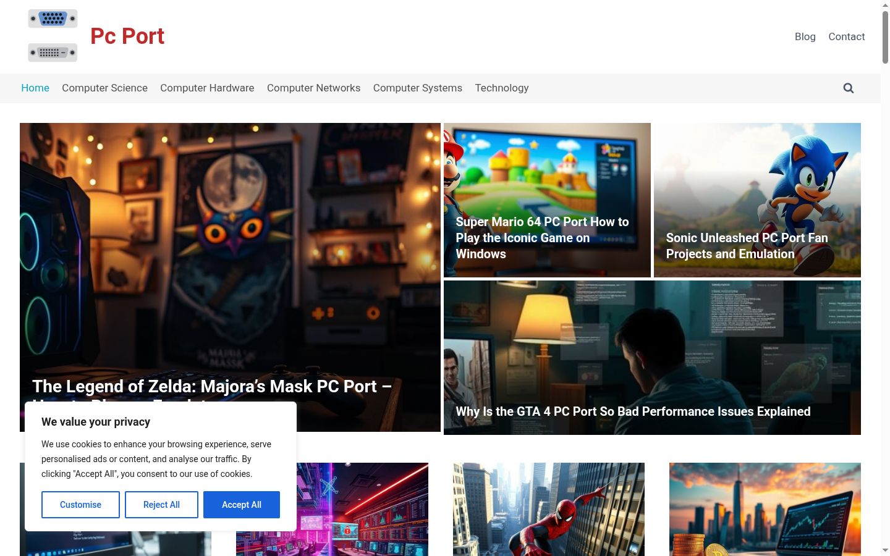This screenshot has height=556, width=890.
Task: Open the Pc Port site title link
Action: (x=127, y=36)
